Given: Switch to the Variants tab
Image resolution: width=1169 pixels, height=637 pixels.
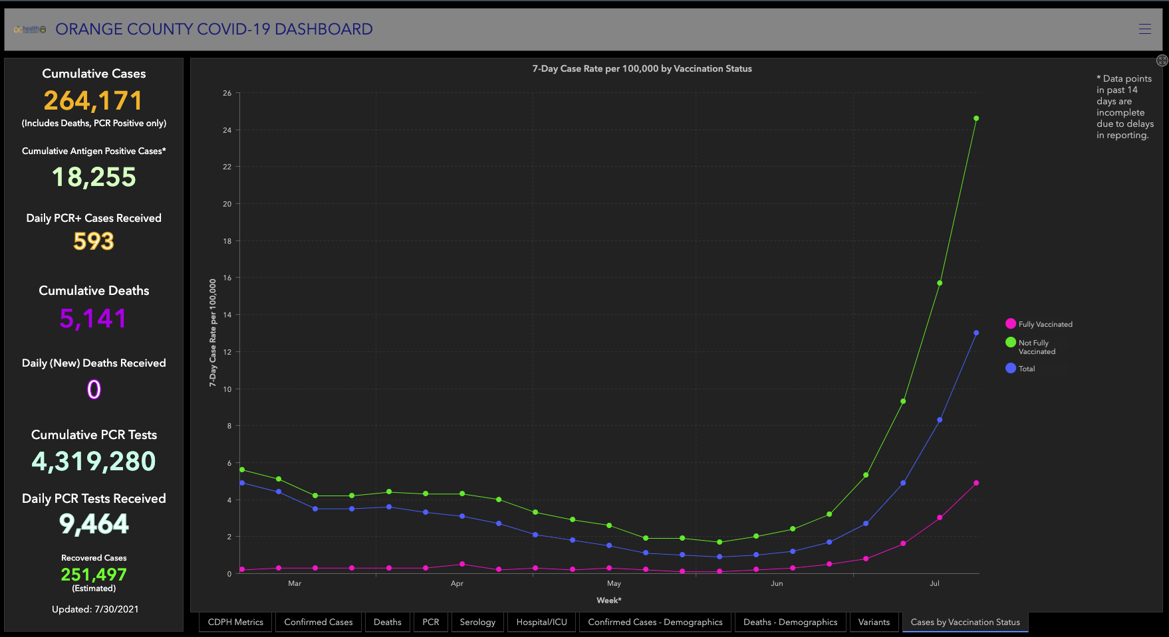Looking at the screenshot, I should (874, 622).
